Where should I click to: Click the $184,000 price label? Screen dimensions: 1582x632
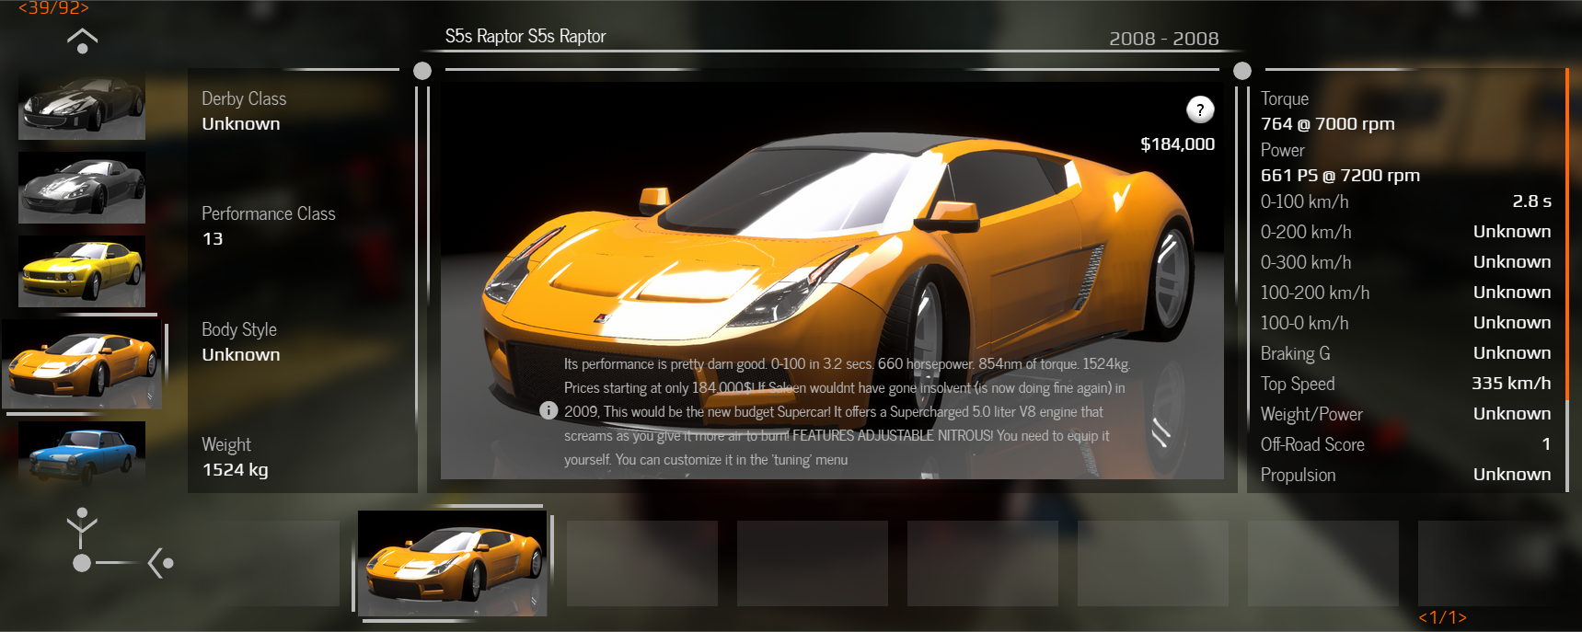click(1177, 144)
